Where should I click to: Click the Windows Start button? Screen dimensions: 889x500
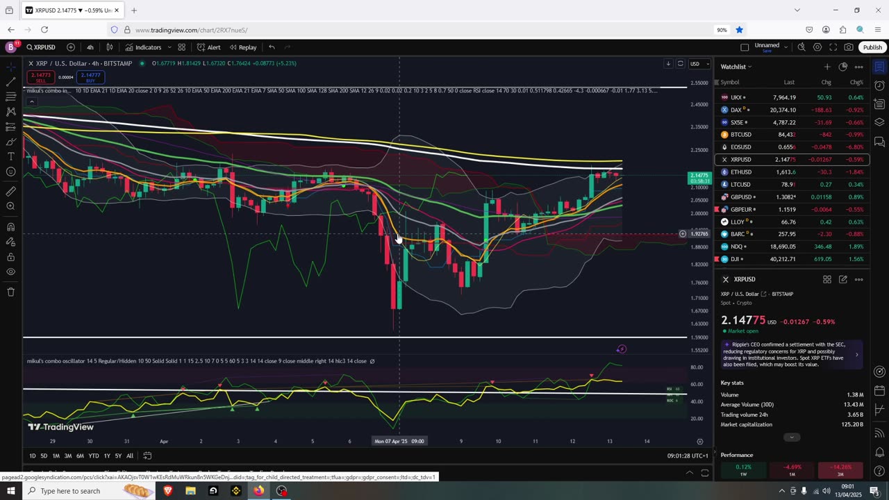[11, 491]
